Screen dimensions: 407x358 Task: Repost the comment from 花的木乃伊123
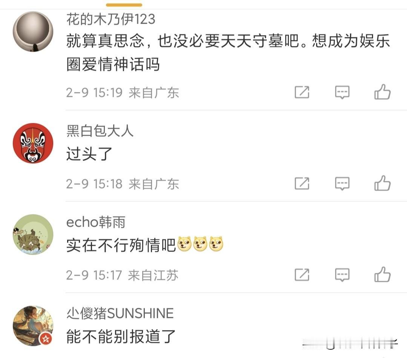coord(302,92)
